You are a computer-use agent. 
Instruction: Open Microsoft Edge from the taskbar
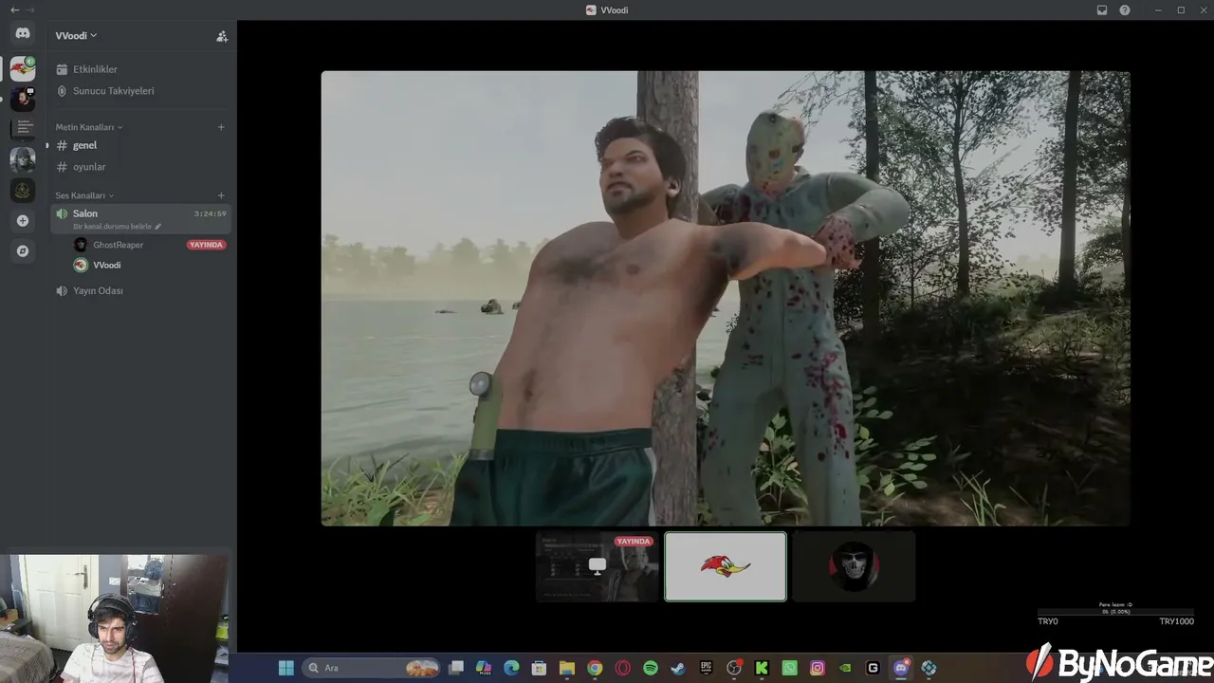point(511,668)
